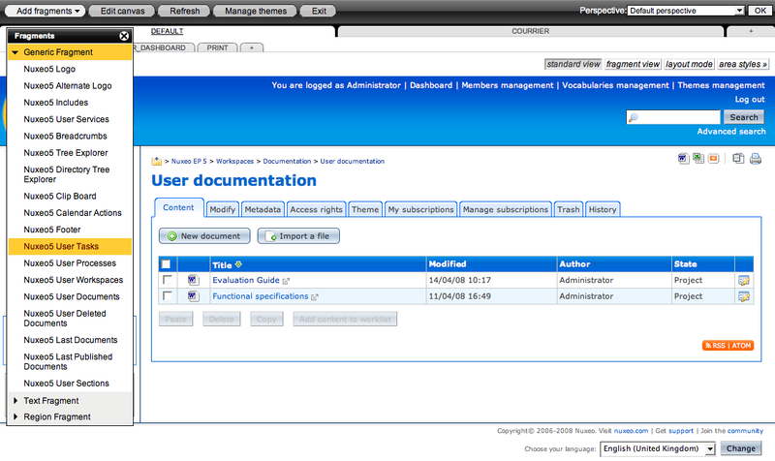Click the Excel export icon in page toolbar
The image size is (775, 461).
click(x=698, y=159)
